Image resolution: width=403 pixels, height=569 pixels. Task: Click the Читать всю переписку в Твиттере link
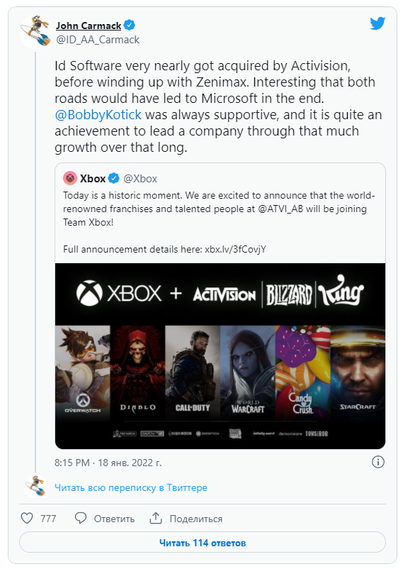[131, 487]
